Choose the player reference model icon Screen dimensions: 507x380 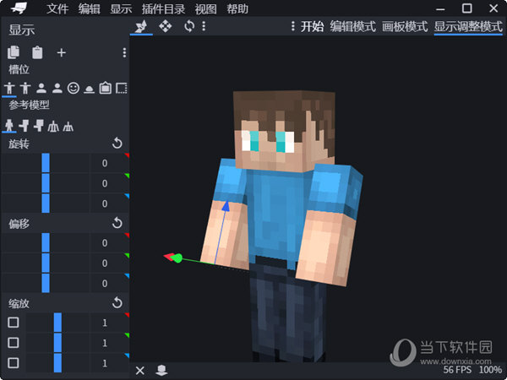tap(9, 125)
